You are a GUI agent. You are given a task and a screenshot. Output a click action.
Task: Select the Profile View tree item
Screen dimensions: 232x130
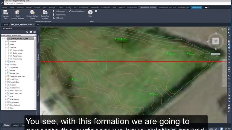pyautogui.click(x=14, y=73)
